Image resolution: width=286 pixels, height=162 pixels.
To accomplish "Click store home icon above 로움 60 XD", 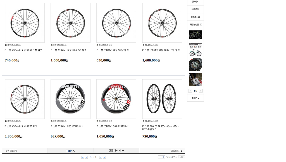I will click(52, 45).
